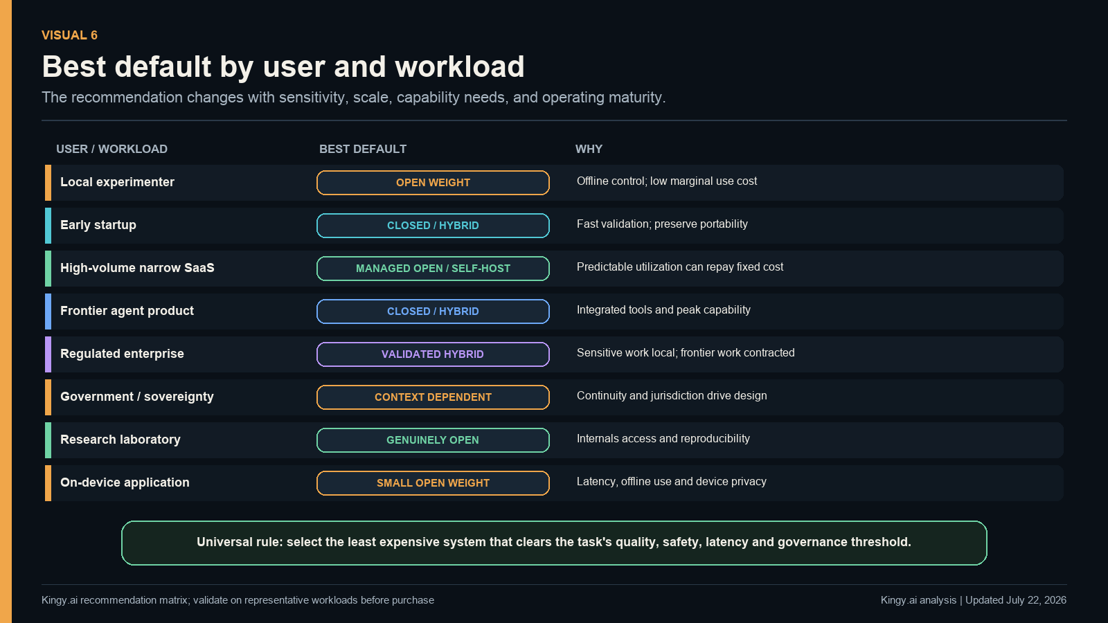This screenshot has width=1108, height=623.
Task: Click the OPEN WEIGHT pill in Local experimenter row
Action: click(433, 183)
